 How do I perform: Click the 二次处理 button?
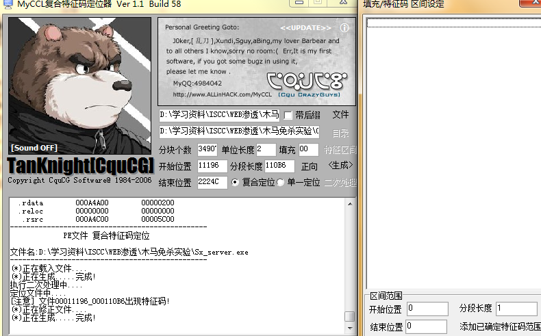pos(340,182)
